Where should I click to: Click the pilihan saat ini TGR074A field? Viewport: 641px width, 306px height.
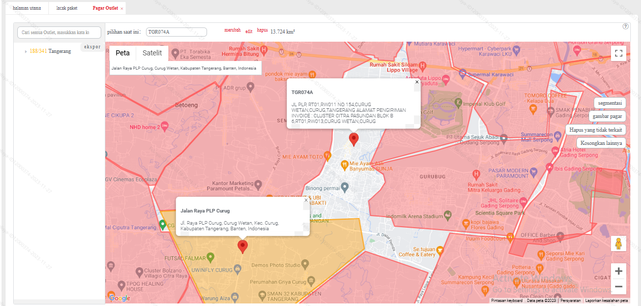(176, 32)
